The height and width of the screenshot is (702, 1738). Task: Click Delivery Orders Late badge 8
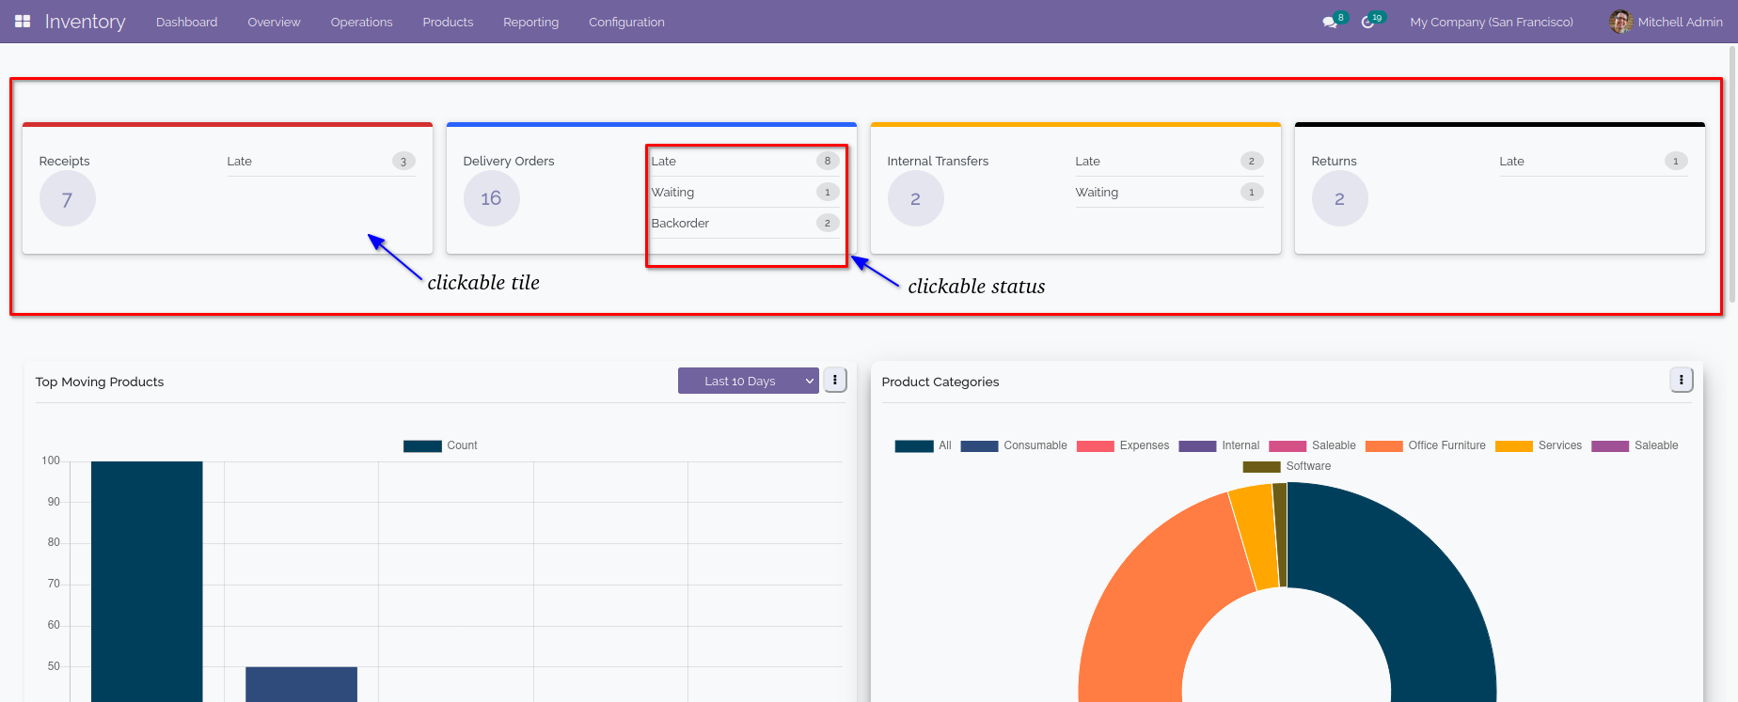coord(828,161)
